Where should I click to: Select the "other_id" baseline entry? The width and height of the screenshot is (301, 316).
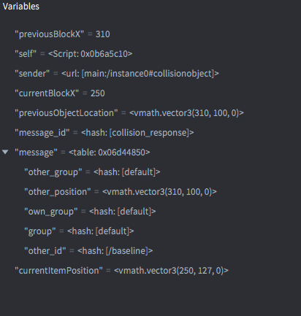click(150, 251)
